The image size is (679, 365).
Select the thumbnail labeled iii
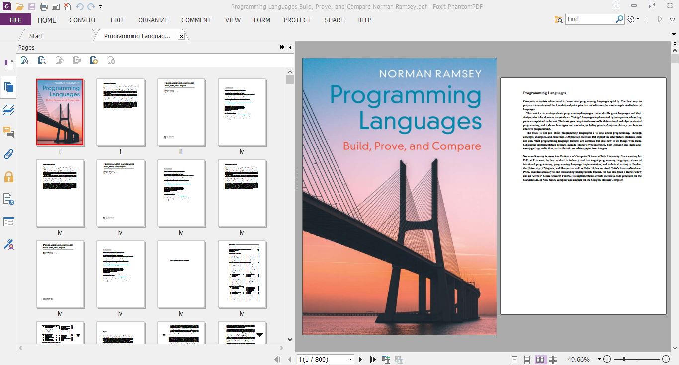tap(181, 113)
